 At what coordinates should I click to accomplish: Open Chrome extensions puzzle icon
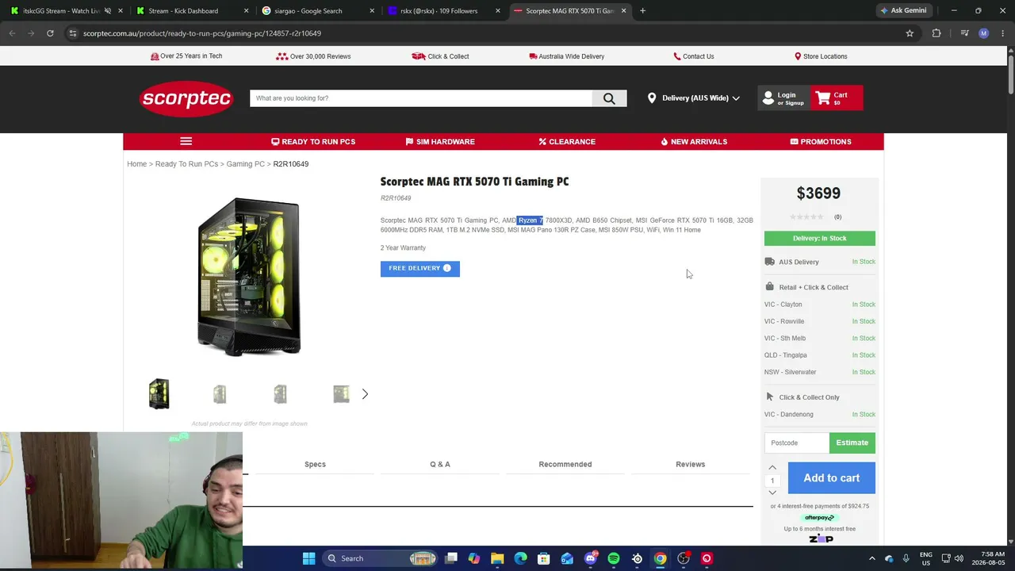click(936, 33)
